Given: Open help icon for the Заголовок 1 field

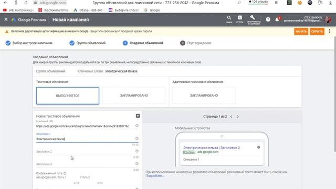Looking at the screenshot, I should click(137, 139).
